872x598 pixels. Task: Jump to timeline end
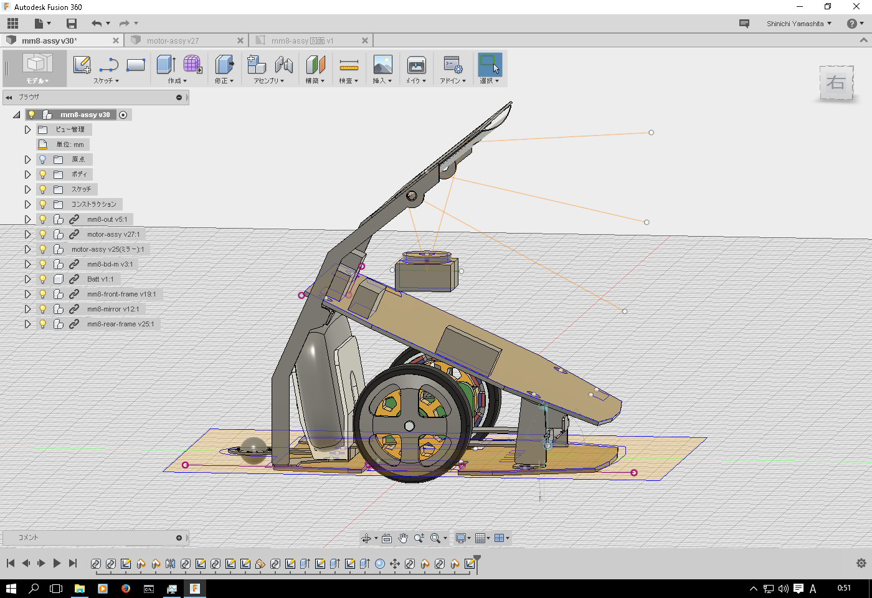(x=73, y=563)
